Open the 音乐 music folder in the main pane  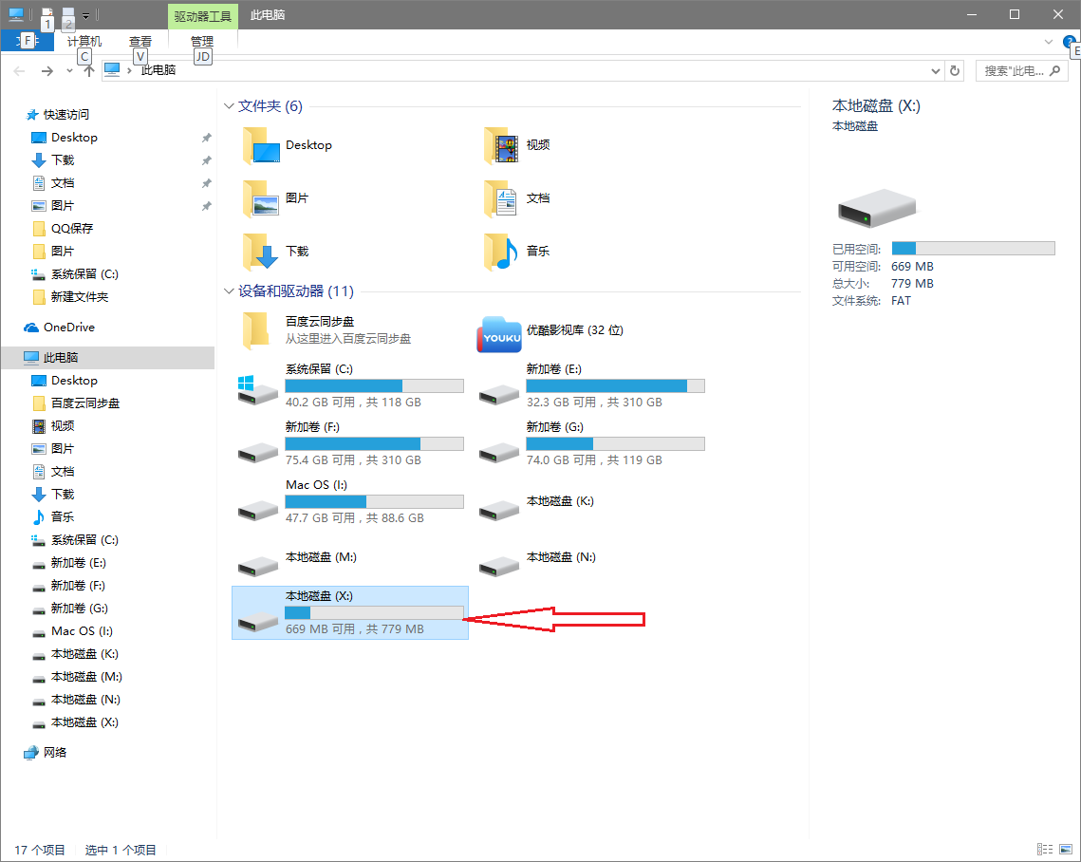[517, 252]
